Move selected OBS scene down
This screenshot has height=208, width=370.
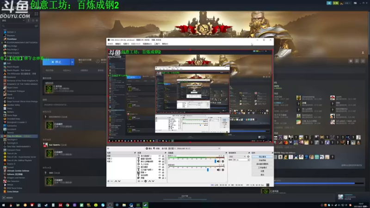click(x=119, y=181)
